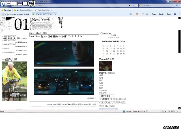Open the Safety menu
The image size is (181, 130).
(162, 14)
